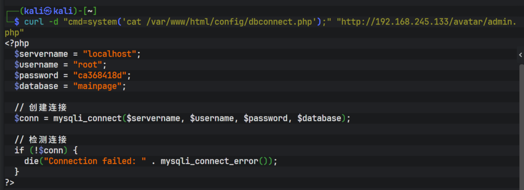This screenshot has height=190, width=524.
Task: Click the "$database" variable on its assignment line
Action: click(x=36, y=86)
